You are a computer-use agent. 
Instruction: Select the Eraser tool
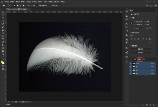3,33
